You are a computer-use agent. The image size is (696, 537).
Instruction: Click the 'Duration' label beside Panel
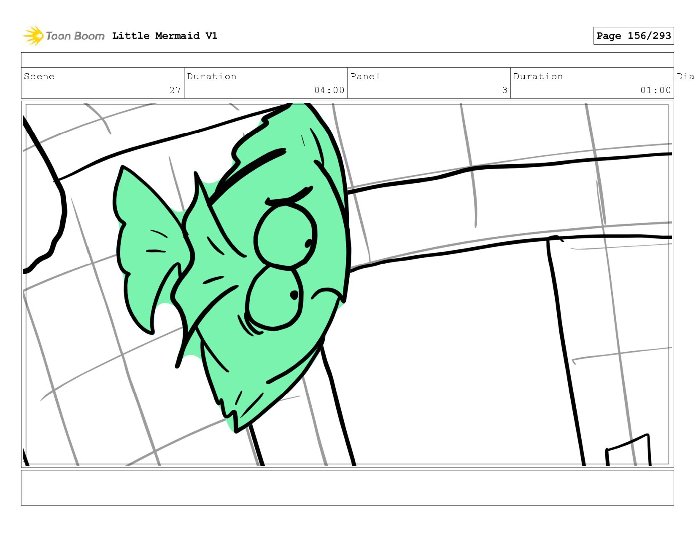click(538, 76)
